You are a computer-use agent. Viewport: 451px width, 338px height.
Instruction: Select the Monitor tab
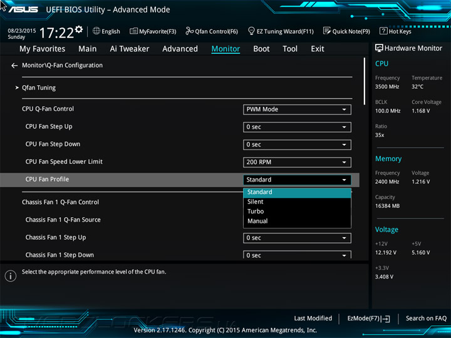(225, 49)
